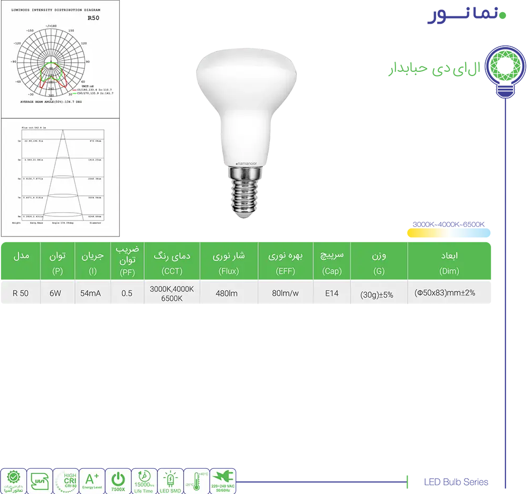Viewport: 527px width, 494px height.
Task: Click the A+ Energy Level icon
Action: click(x=92, y=481)
